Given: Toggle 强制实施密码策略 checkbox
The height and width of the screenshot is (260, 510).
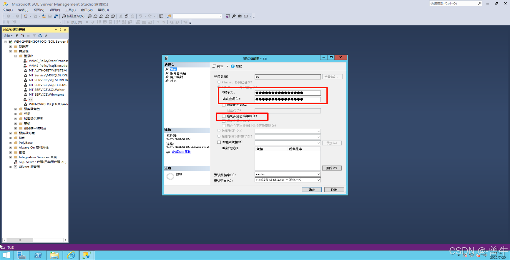Looking at the screenshot, I should pos(224,116).
